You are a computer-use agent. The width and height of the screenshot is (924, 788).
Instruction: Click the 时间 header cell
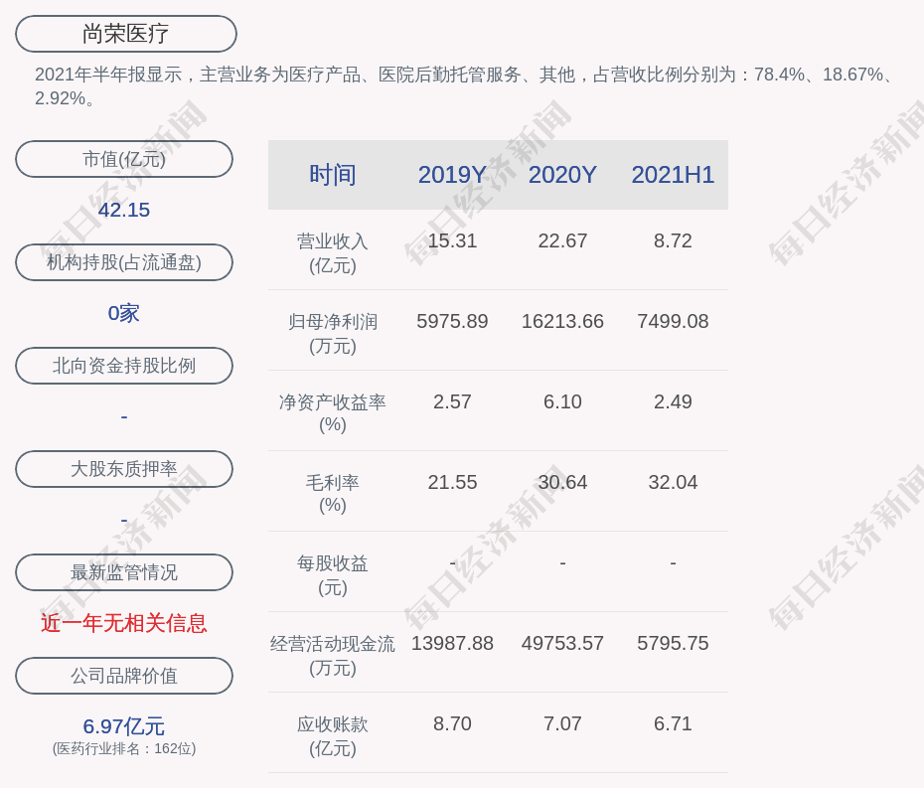(x=332, y=175)
